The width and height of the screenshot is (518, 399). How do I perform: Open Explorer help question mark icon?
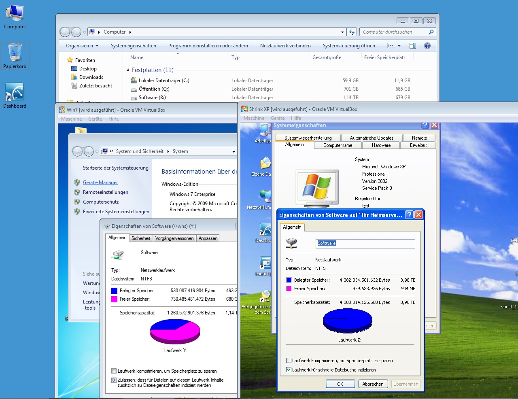pyautogui.click(x=427, y=46)
